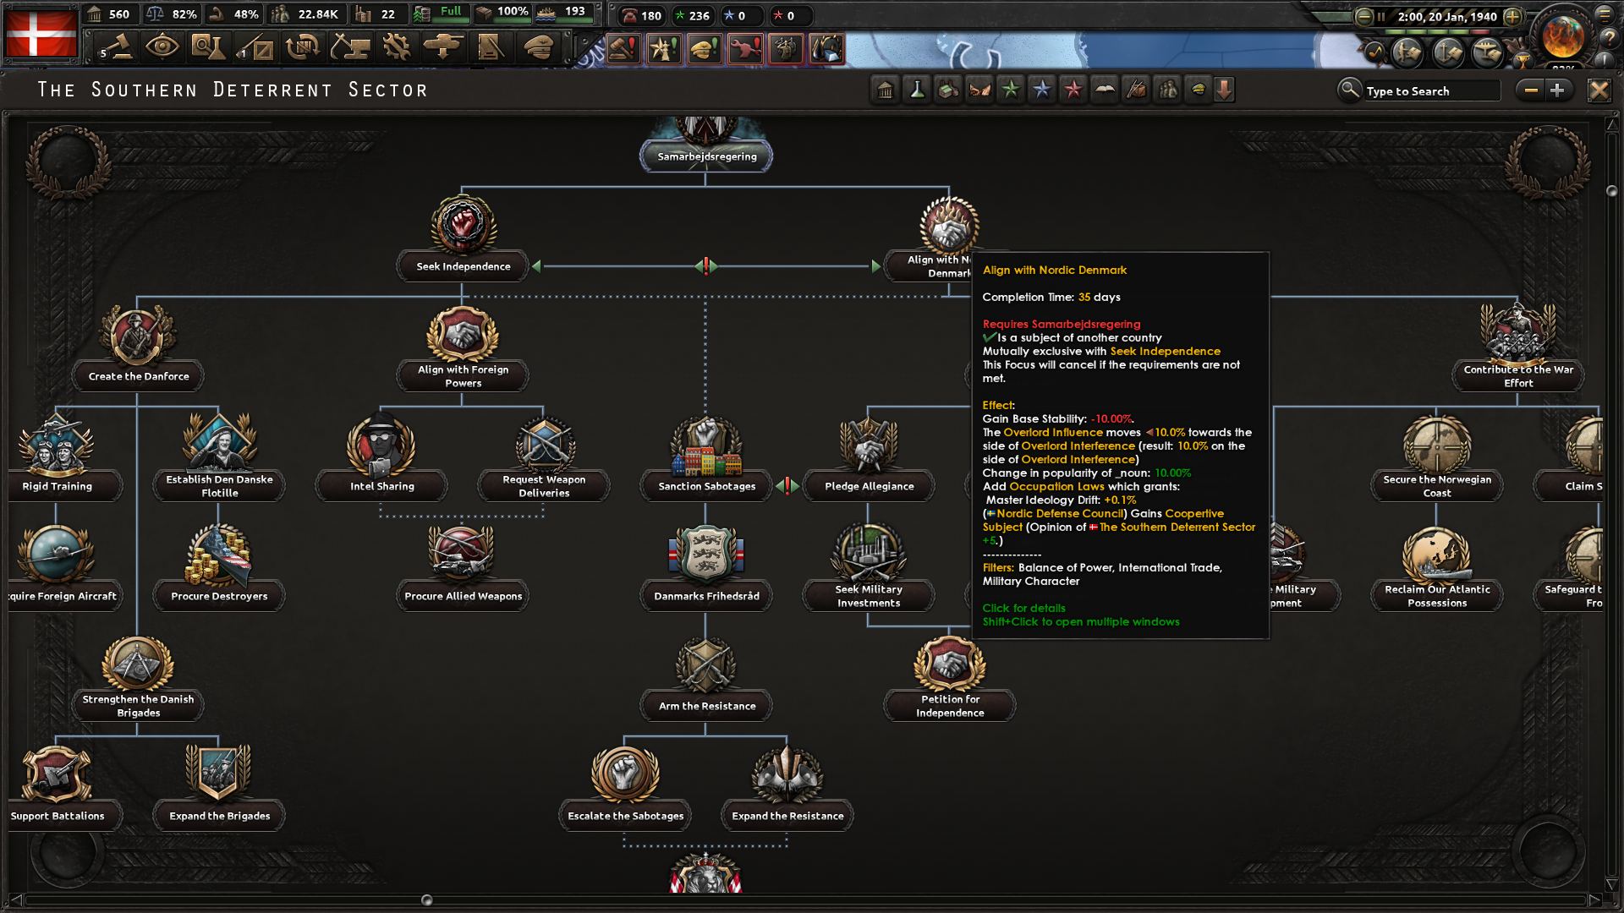The image size is (1624, 913).
Task: Open the Production tab with the gears icon
Action: click(x=397, y=48)
